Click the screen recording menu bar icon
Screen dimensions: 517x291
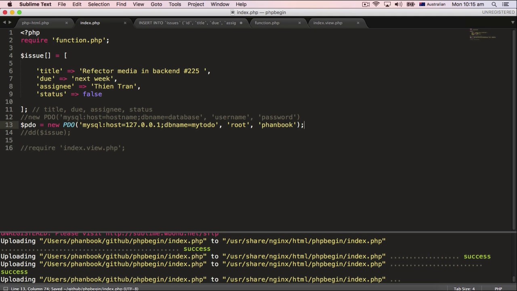tap(366, 4)
